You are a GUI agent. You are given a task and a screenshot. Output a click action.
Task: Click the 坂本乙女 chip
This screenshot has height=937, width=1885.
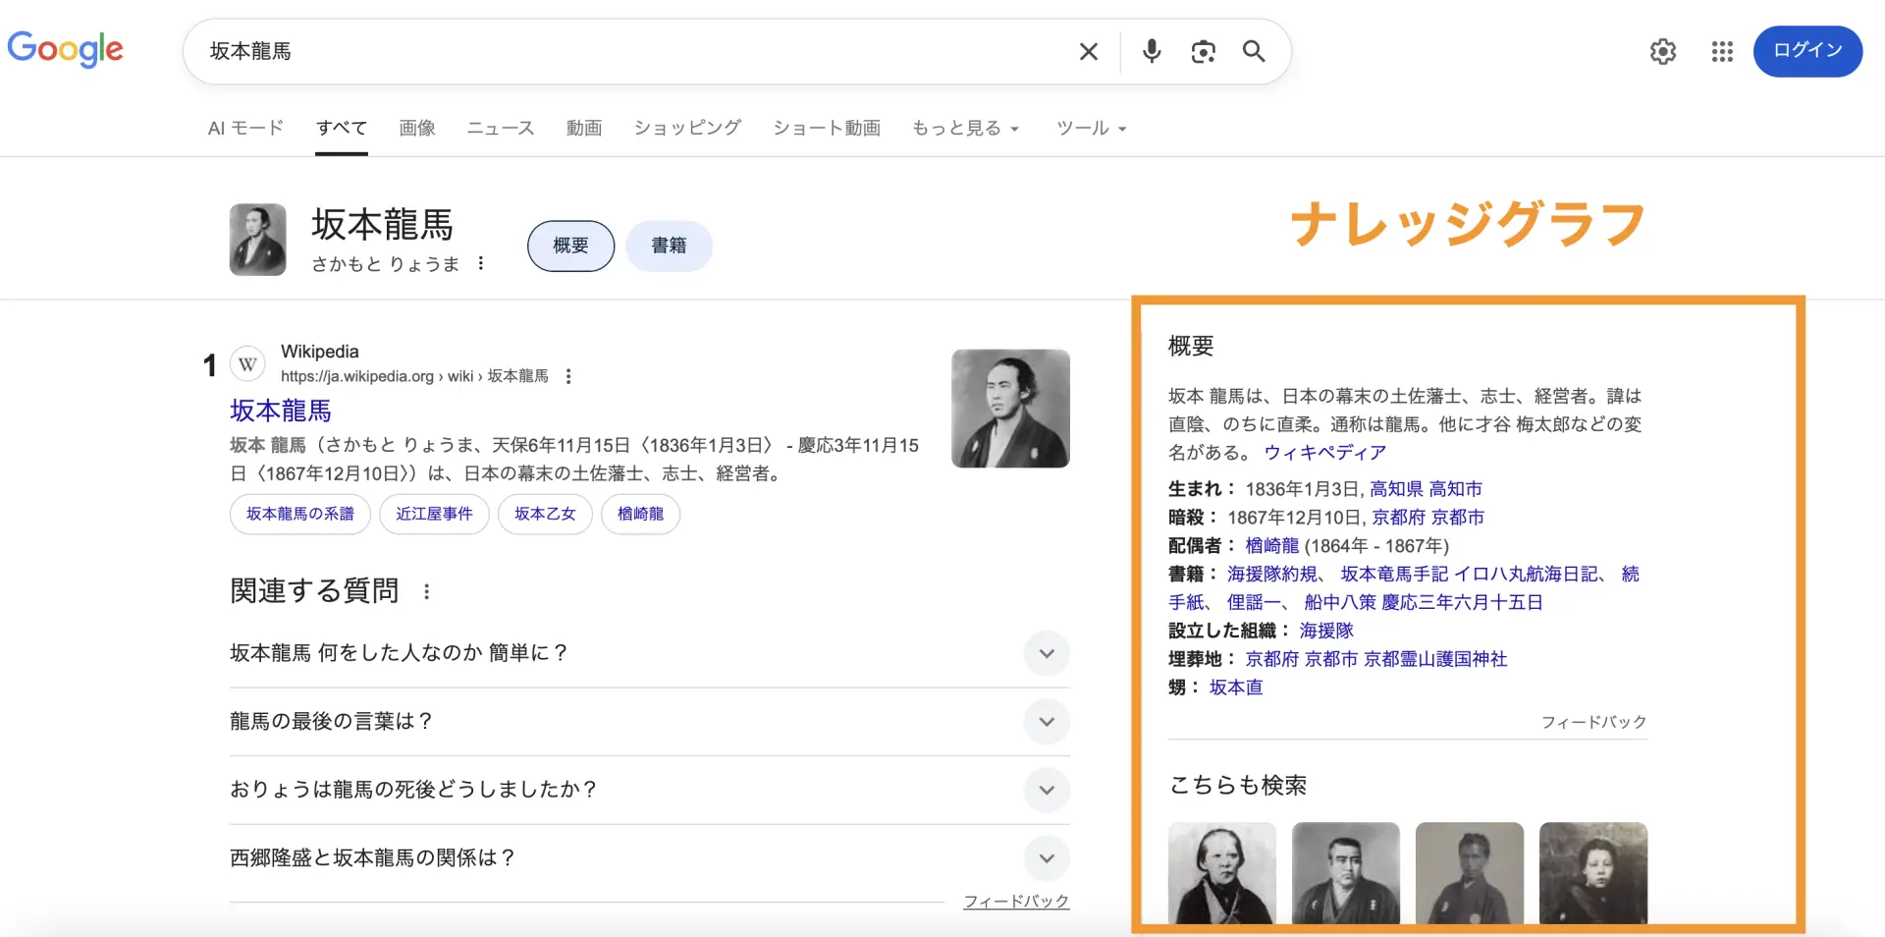coord(545,514)
